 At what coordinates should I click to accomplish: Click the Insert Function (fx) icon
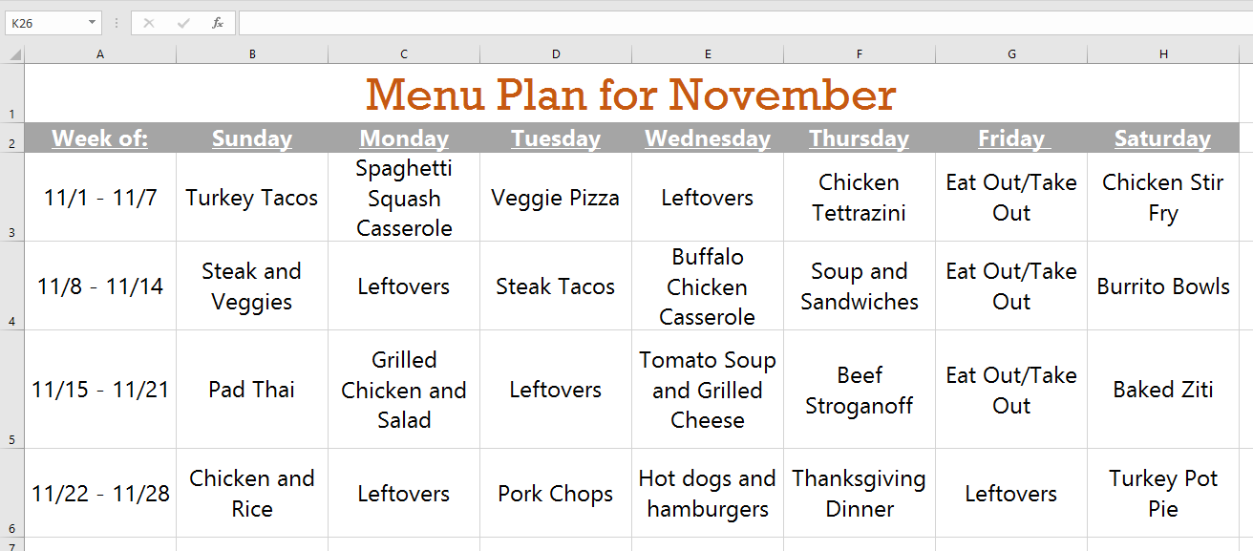(x=216, y=22)
